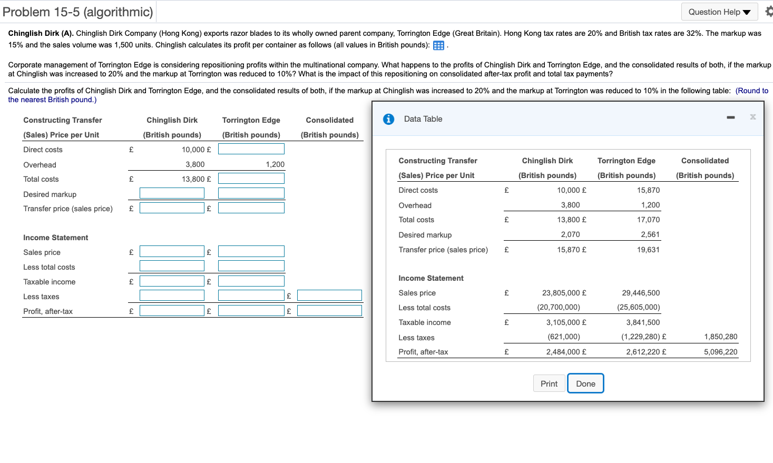This screenshot has height=463, width=773.
Task: Minimize the Data Table popup
Action: [x=731, y=117]
